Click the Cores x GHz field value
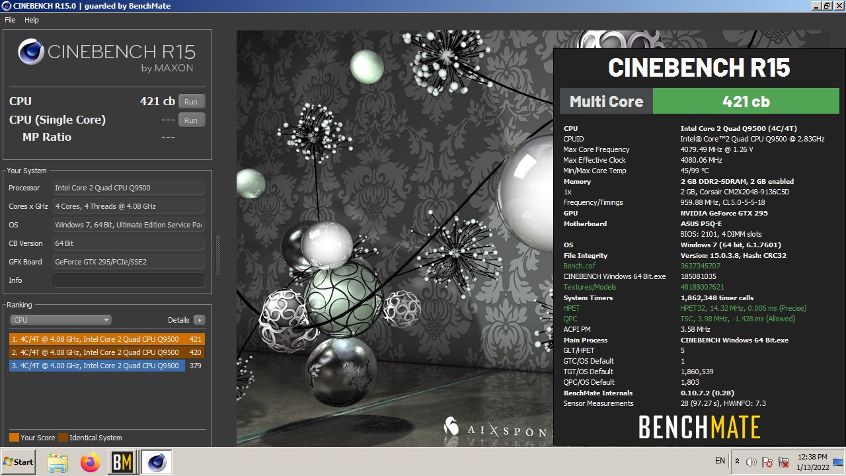Image resolution: width=846 pixels, height=476 pixels. coord(128,206)
